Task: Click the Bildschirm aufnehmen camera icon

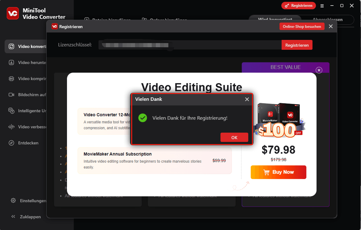Action: click(11, 95)
